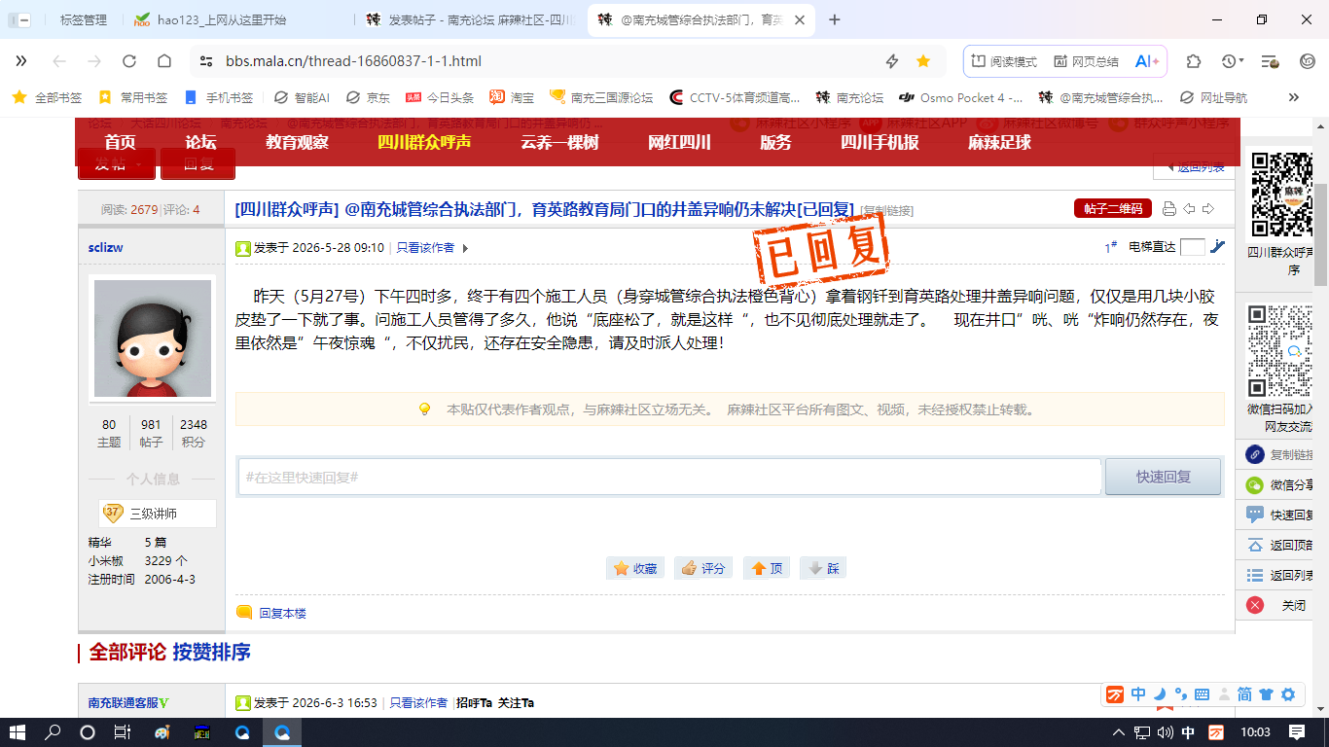Image resolution: width=1329 pixels, height=747 pixels.
Task: Select 教育观察 navigation item
Action: pyautogui.click(x=297, y=142)
